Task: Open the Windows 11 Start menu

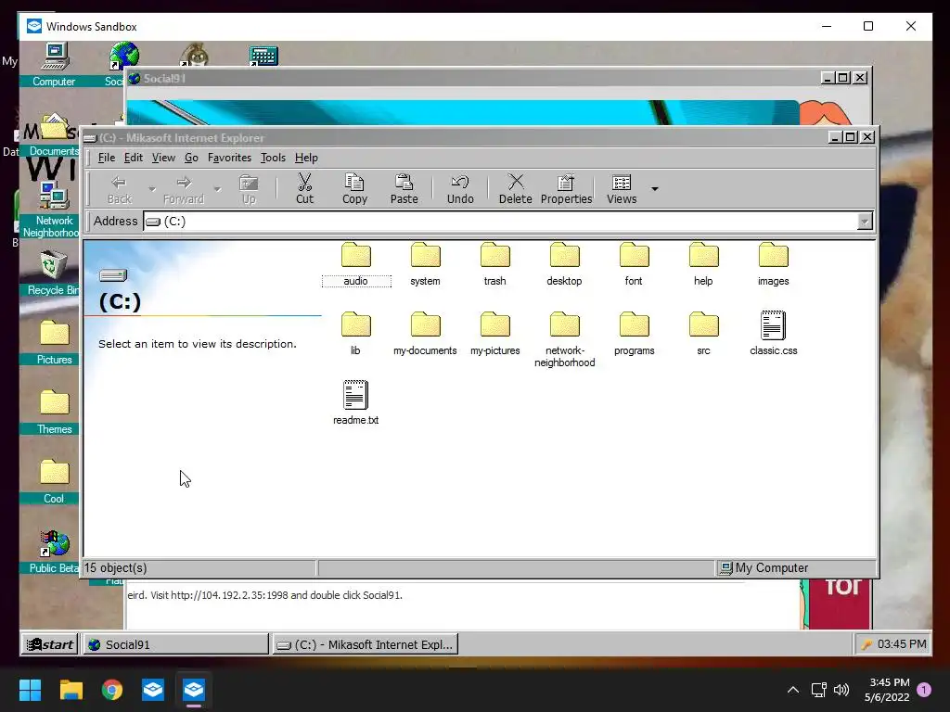Action: 30,690
